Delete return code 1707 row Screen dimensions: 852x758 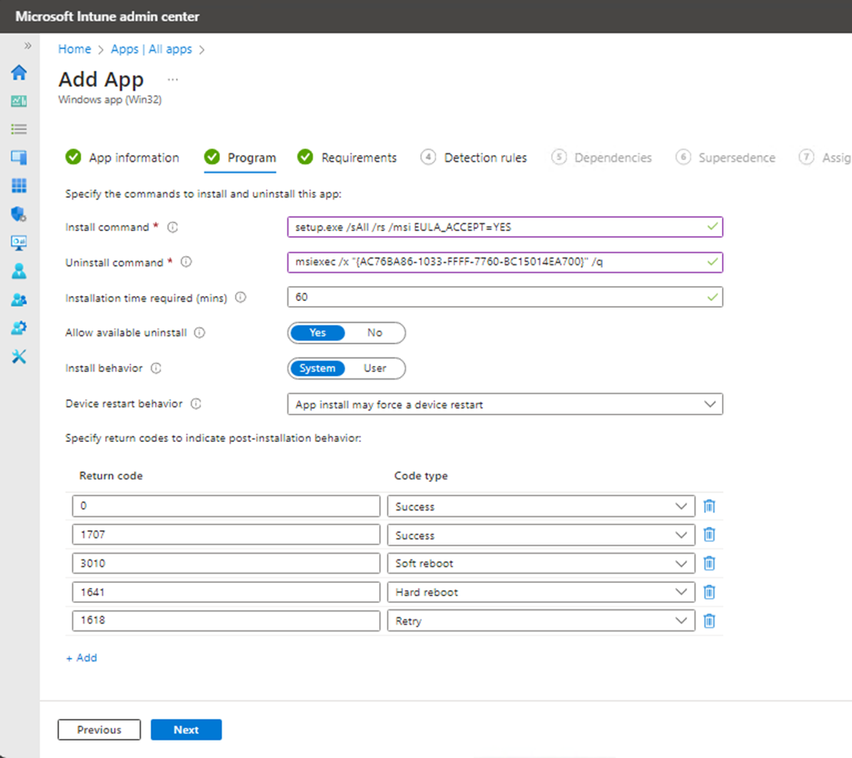(x=709, y=535)
